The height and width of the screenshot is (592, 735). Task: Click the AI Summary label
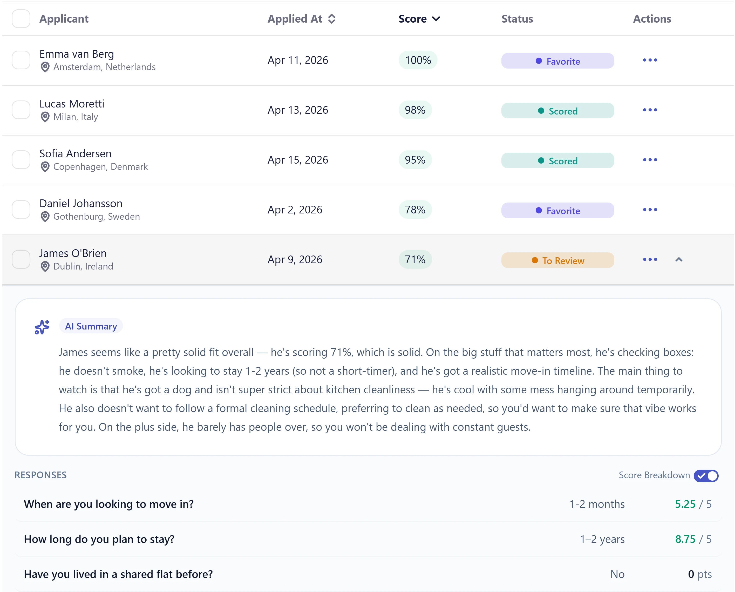[91, 326]
